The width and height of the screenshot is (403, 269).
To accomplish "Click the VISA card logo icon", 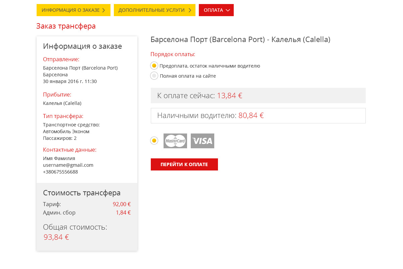I will point(203,141).
